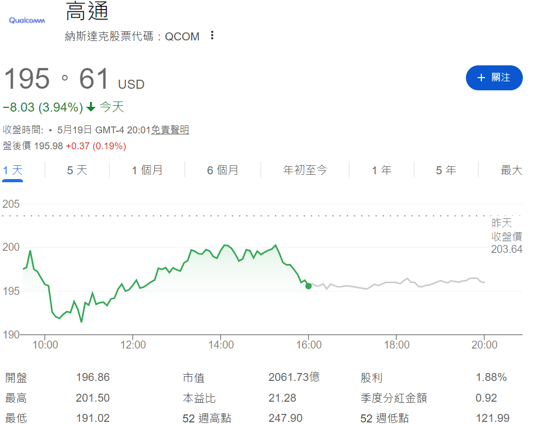
Task: Click the Qualcomm logo icon
Action: coord(27,20)
